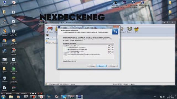
Task: Collapse the Photoshop CS6 x64 tree node
Action: 64,46
